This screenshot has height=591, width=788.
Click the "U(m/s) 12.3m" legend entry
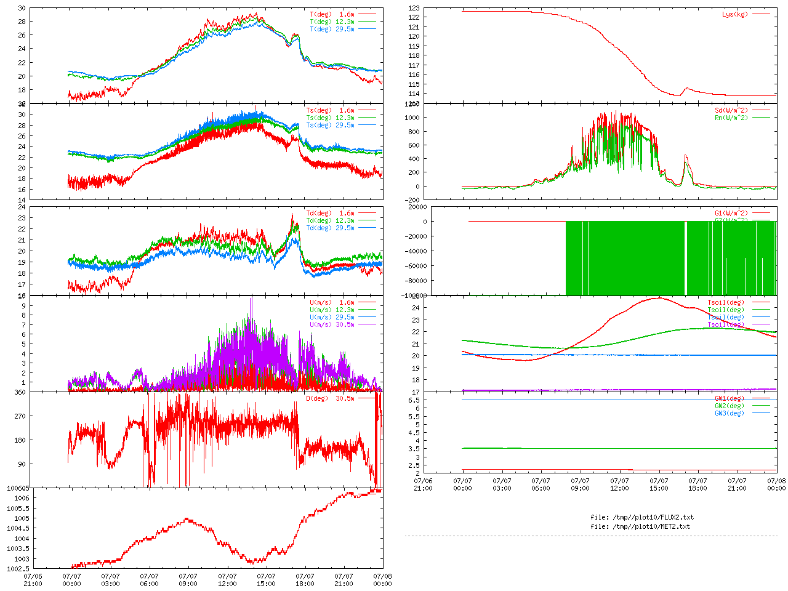(x=332, y=310)
